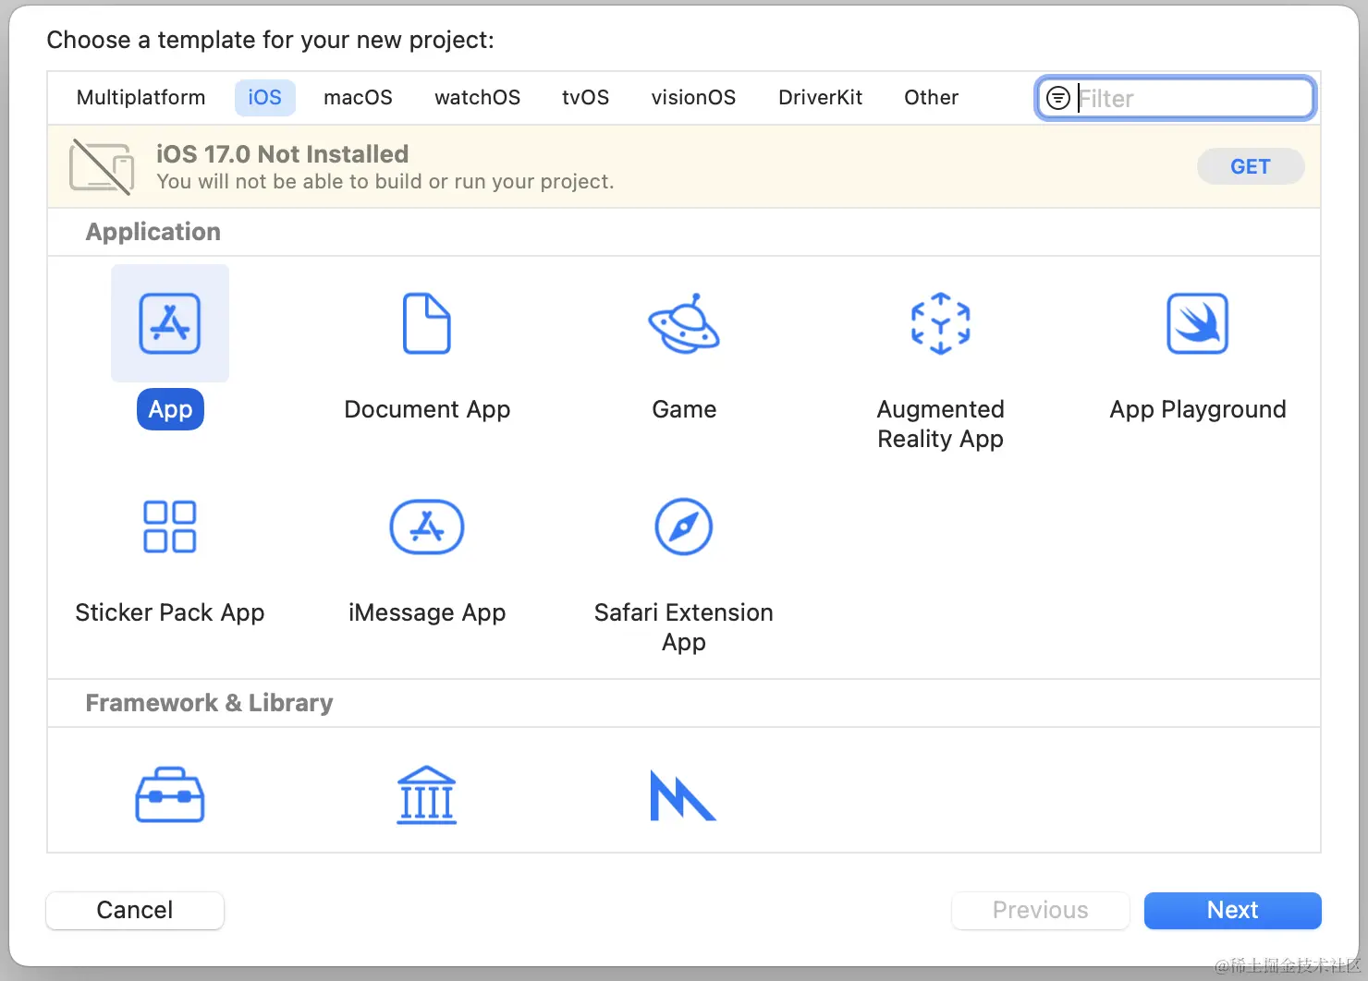Switch to the Multiplatform tab
Screen dimensions: 1368x981
click(140, 98)
